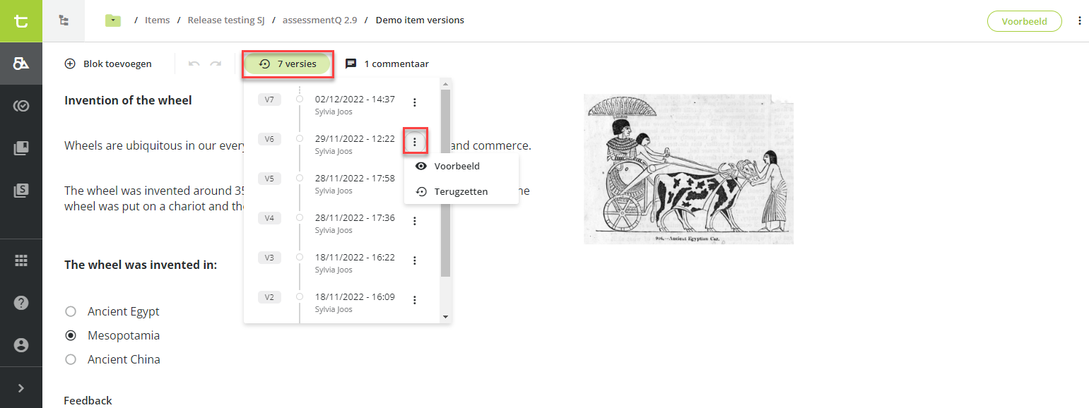Go to Items in breadcrumb
Viewport: 1089px width, 408px height.
click(x=158, y=20)
